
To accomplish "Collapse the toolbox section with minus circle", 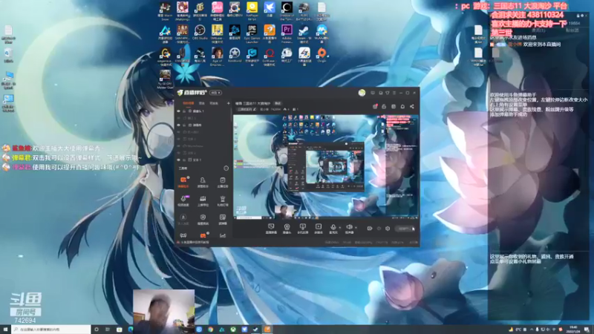I will coord(226,168).
